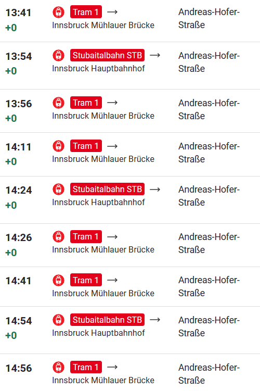Screen dimensions: 260x391
Task: Click the tram icon for the 13:41 departure
Action: click(59, 12)
